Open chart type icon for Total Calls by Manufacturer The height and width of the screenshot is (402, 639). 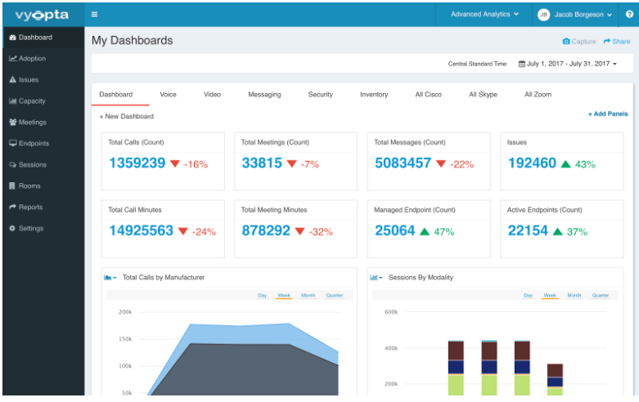110,278
